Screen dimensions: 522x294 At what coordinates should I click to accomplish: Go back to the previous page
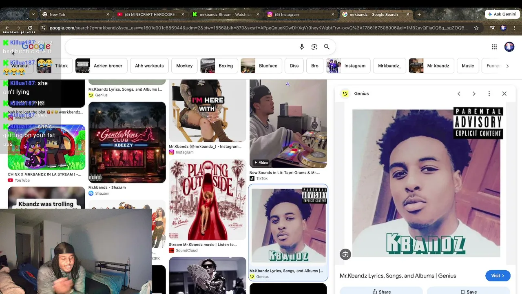pos(7,28)
